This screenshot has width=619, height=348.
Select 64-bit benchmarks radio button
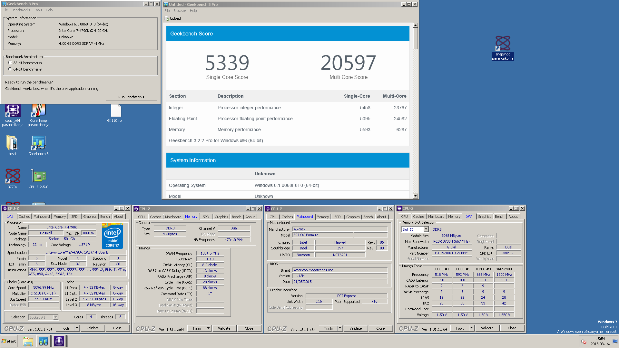coord(10,69)
